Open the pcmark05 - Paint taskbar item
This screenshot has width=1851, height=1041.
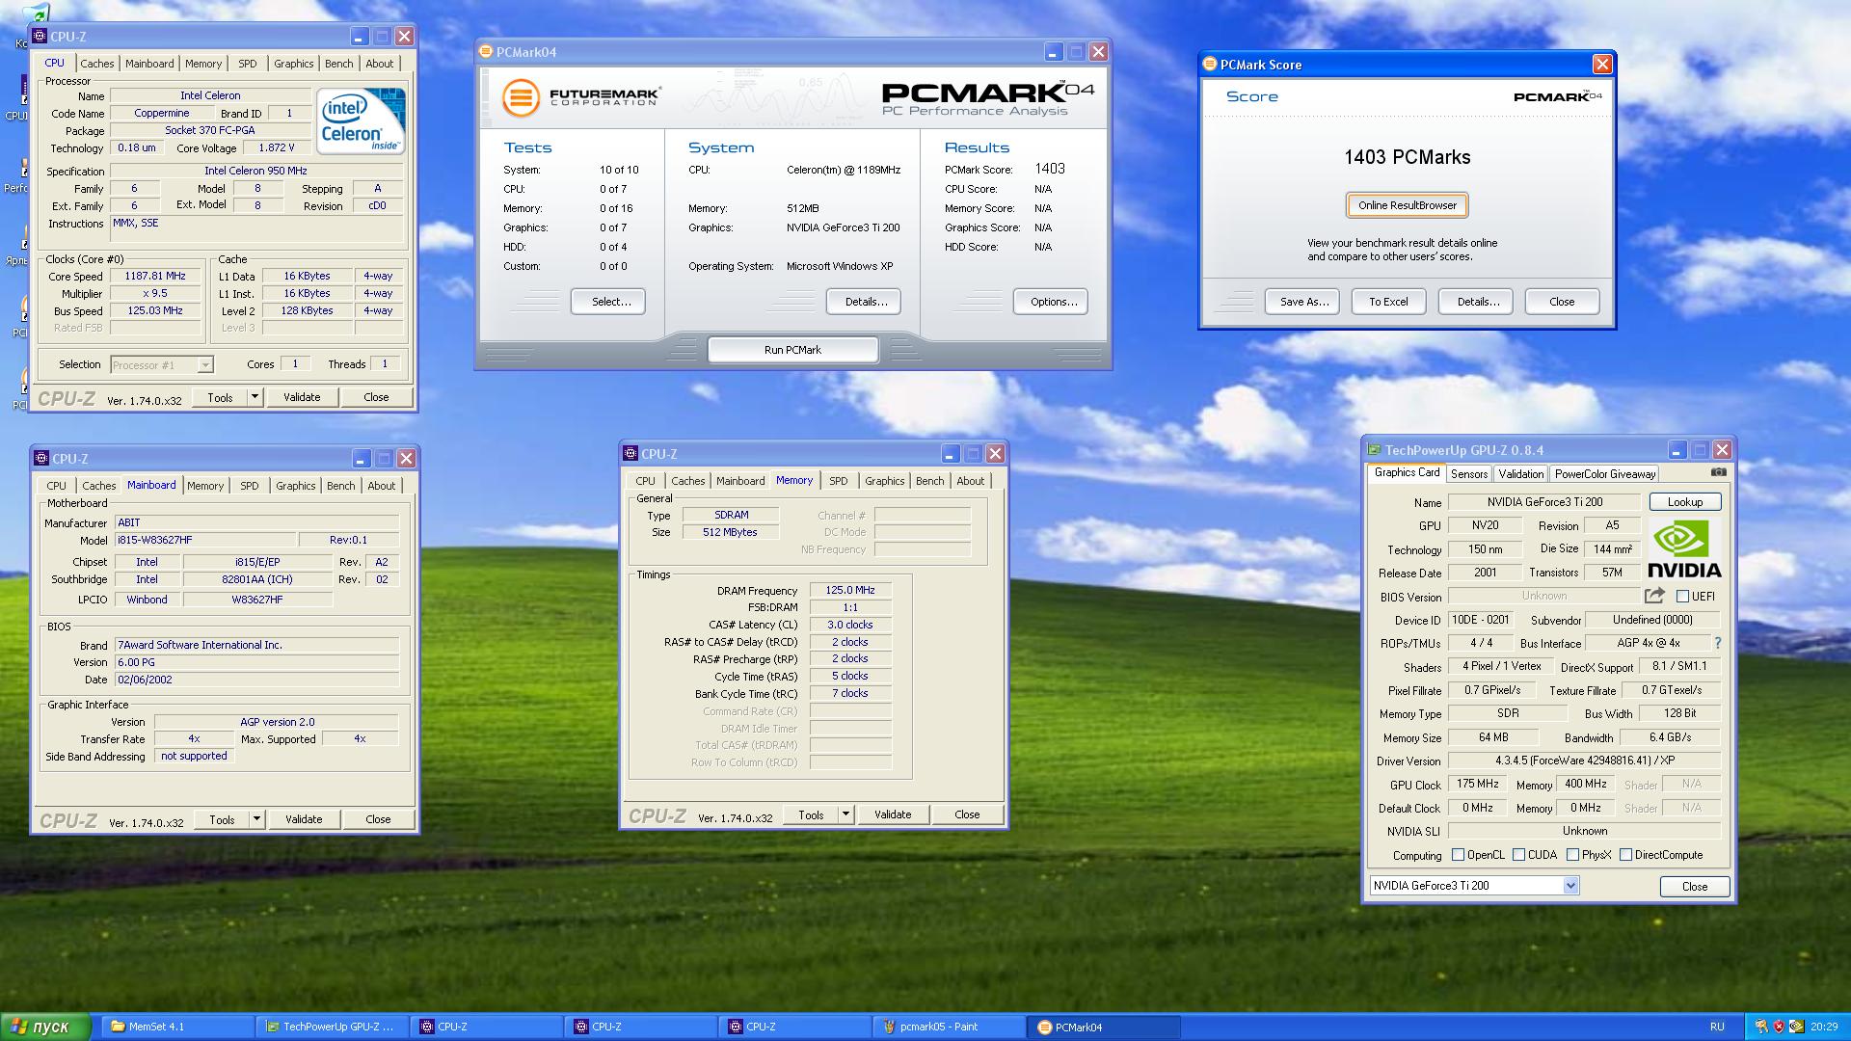coord(950,1027)
